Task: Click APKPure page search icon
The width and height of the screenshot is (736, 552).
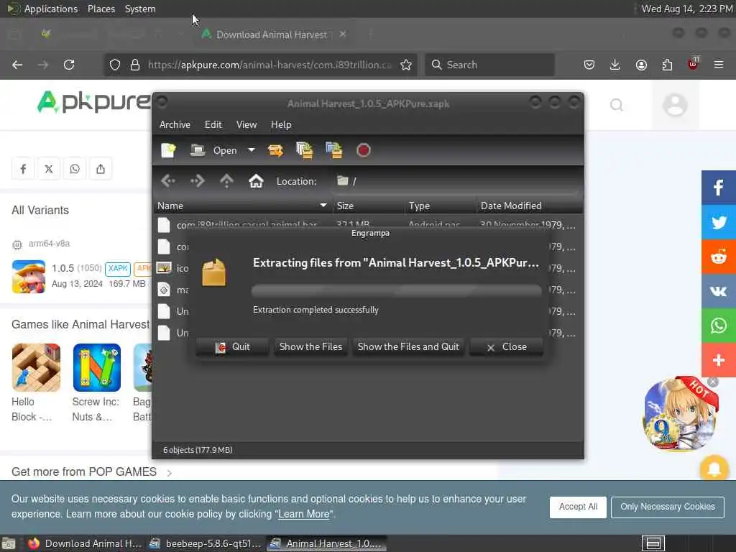Action: tap(616, 105)
